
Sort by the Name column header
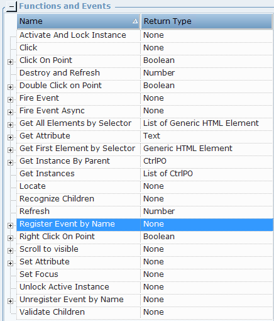pos(79,21)
